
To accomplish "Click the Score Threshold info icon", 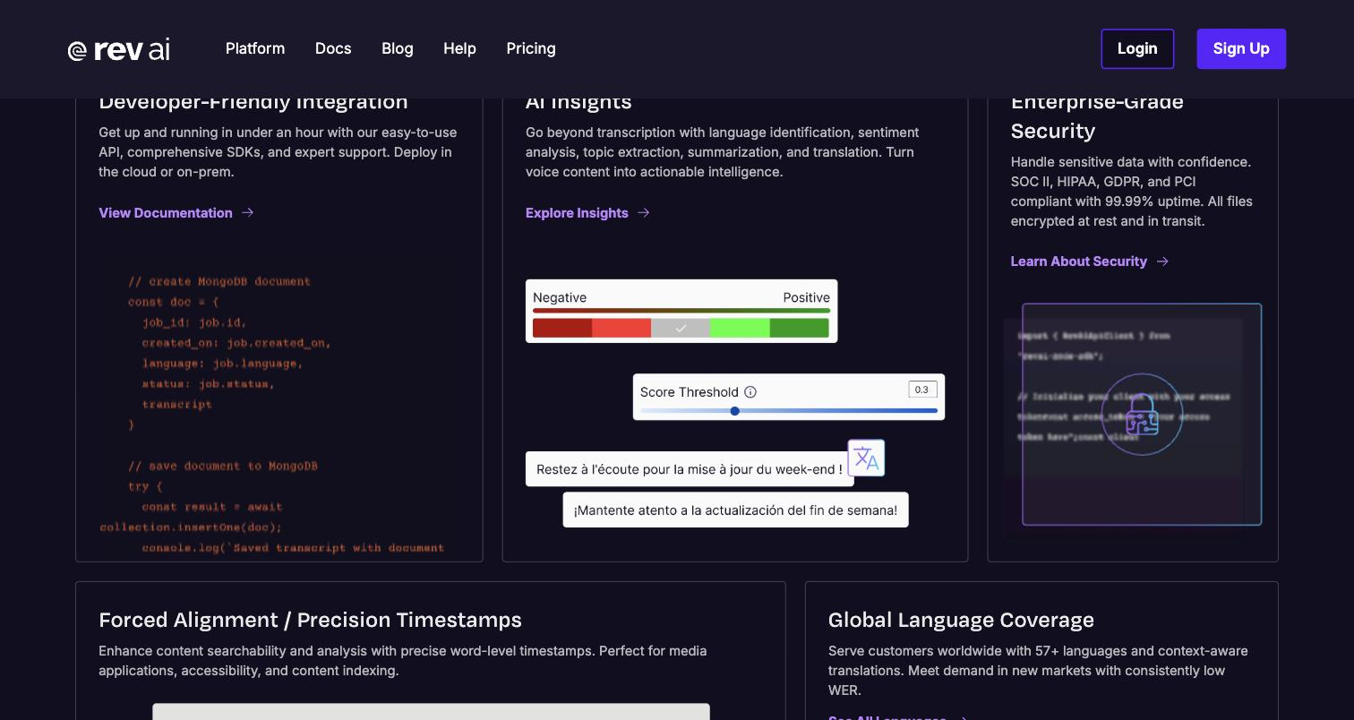I will 750,391.
